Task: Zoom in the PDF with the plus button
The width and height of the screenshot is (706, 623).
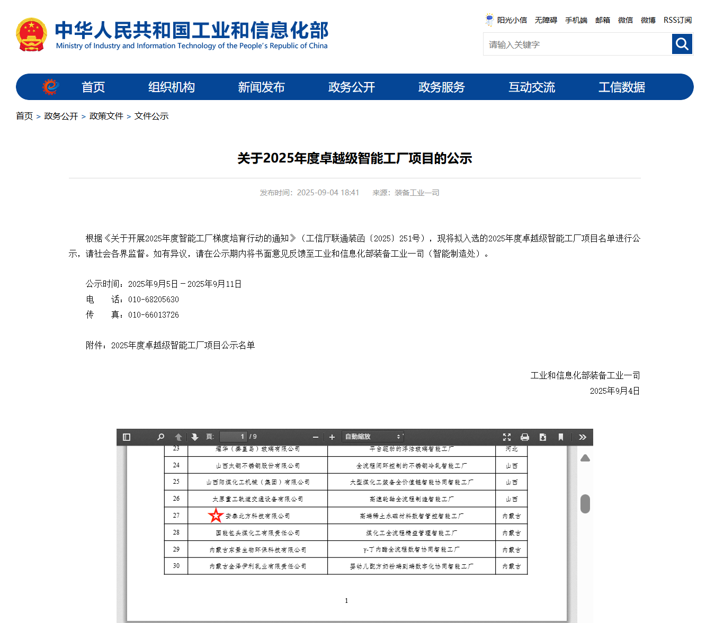Action: [x=332, y=437]
